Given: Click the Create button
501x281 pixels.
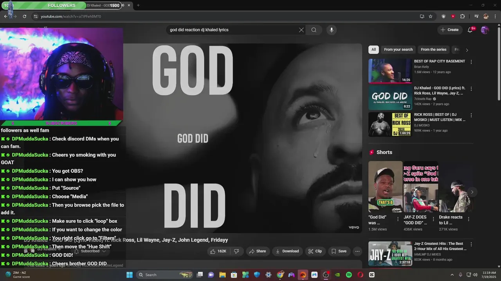Looking at the screenshot, I should pyautogui.click(x=449, y=30).
